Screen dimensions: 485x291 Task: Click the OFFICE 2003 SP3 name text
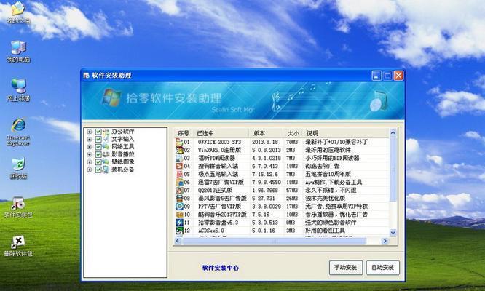pos(219,142)
